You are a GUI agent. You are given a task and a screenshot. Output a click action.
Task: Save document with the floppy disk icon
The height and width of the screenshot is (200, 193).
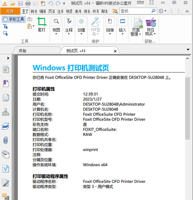pos(20,3)
